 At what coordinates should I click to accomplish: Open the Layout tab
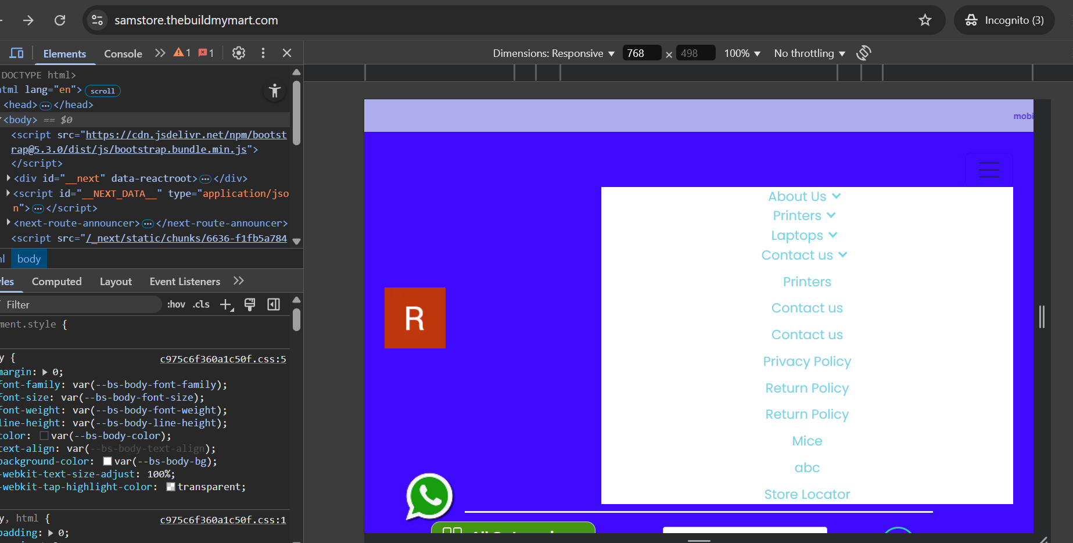pyautogui.click(x=116, y=282)
